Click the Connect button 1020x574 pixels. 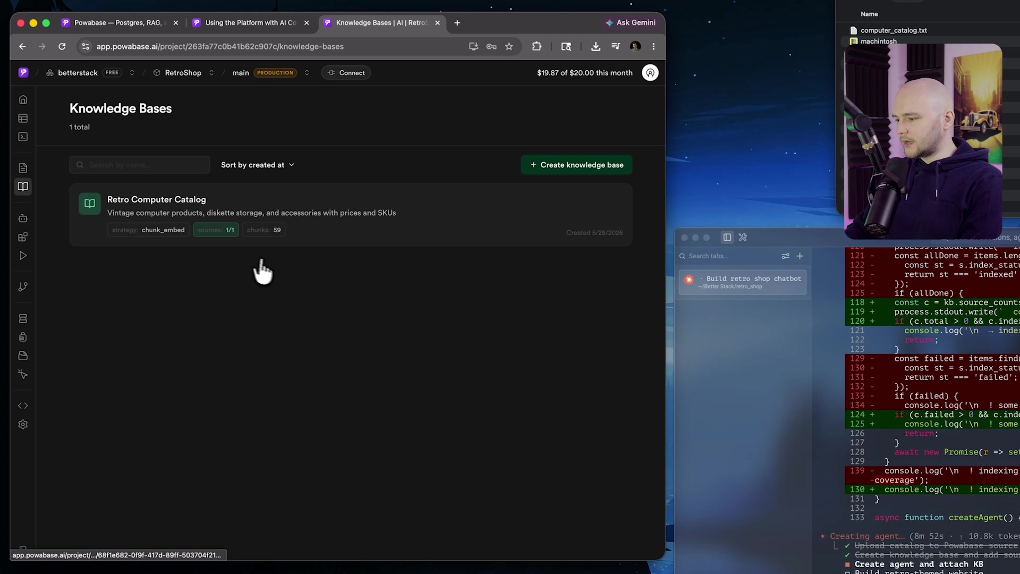click(x=346, y=73)
